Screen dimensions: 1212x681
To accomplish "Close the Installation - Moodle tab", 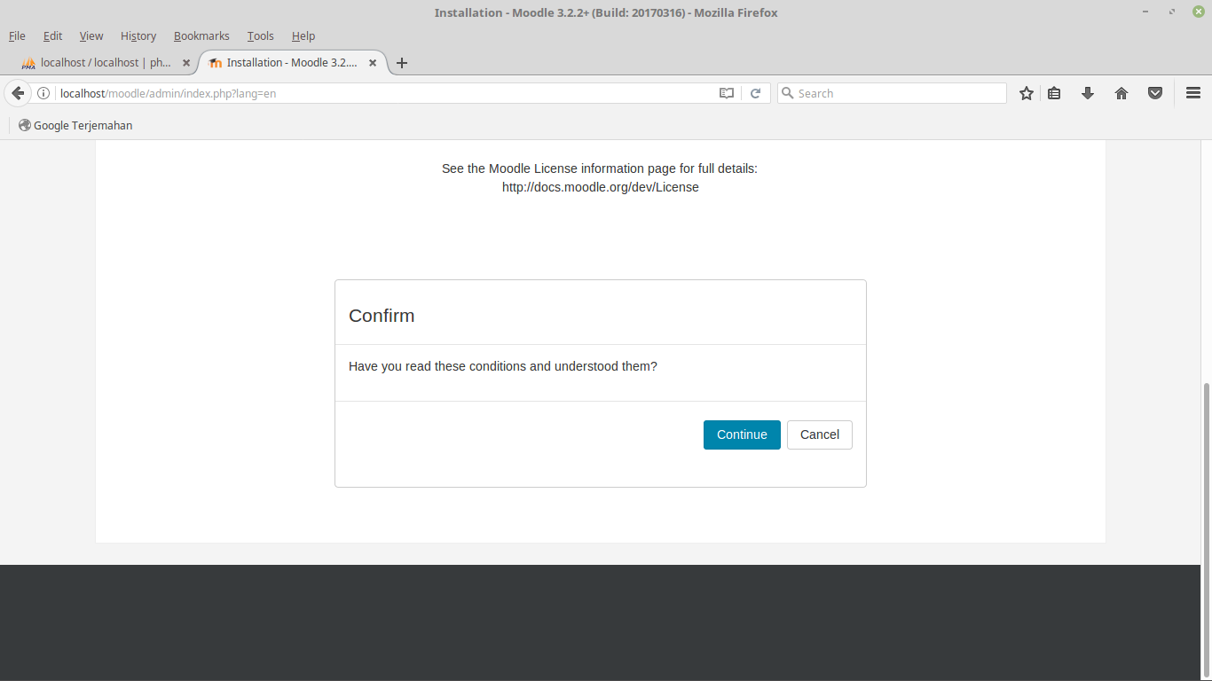I will (373, 63).
